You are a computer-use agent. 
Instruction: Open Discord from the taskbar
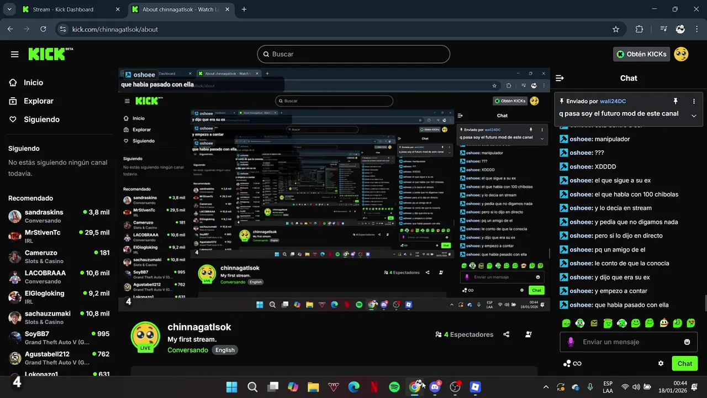pyautogui.click(x=435, y=387)
